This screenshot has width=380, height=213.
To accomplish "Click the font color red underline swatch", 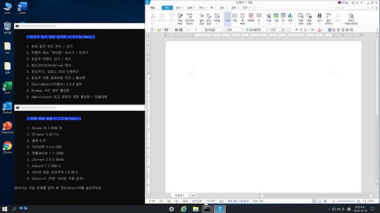I will 319,30.
